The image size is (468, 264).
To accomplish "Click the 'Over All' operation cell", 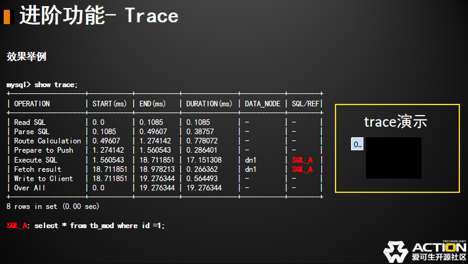I will click(30, 188).
